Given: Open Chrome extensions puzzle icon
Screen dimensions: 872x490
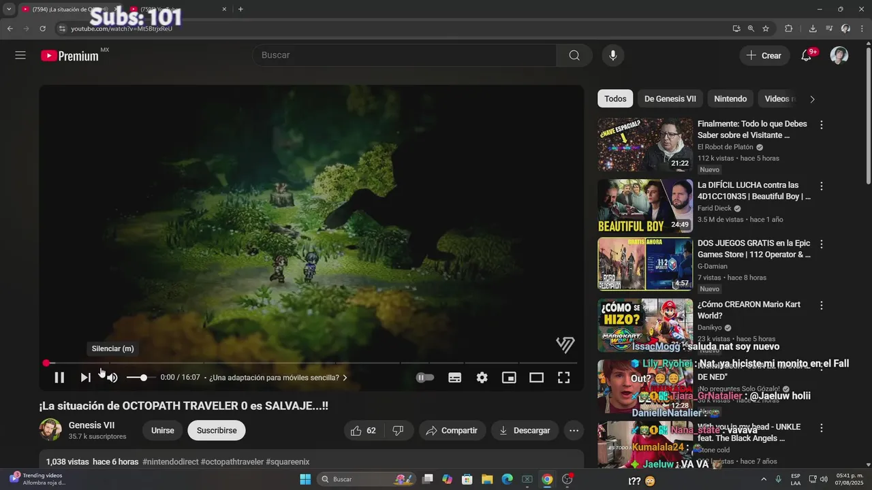Looking at the screenshot, I should tap(789, 29).
